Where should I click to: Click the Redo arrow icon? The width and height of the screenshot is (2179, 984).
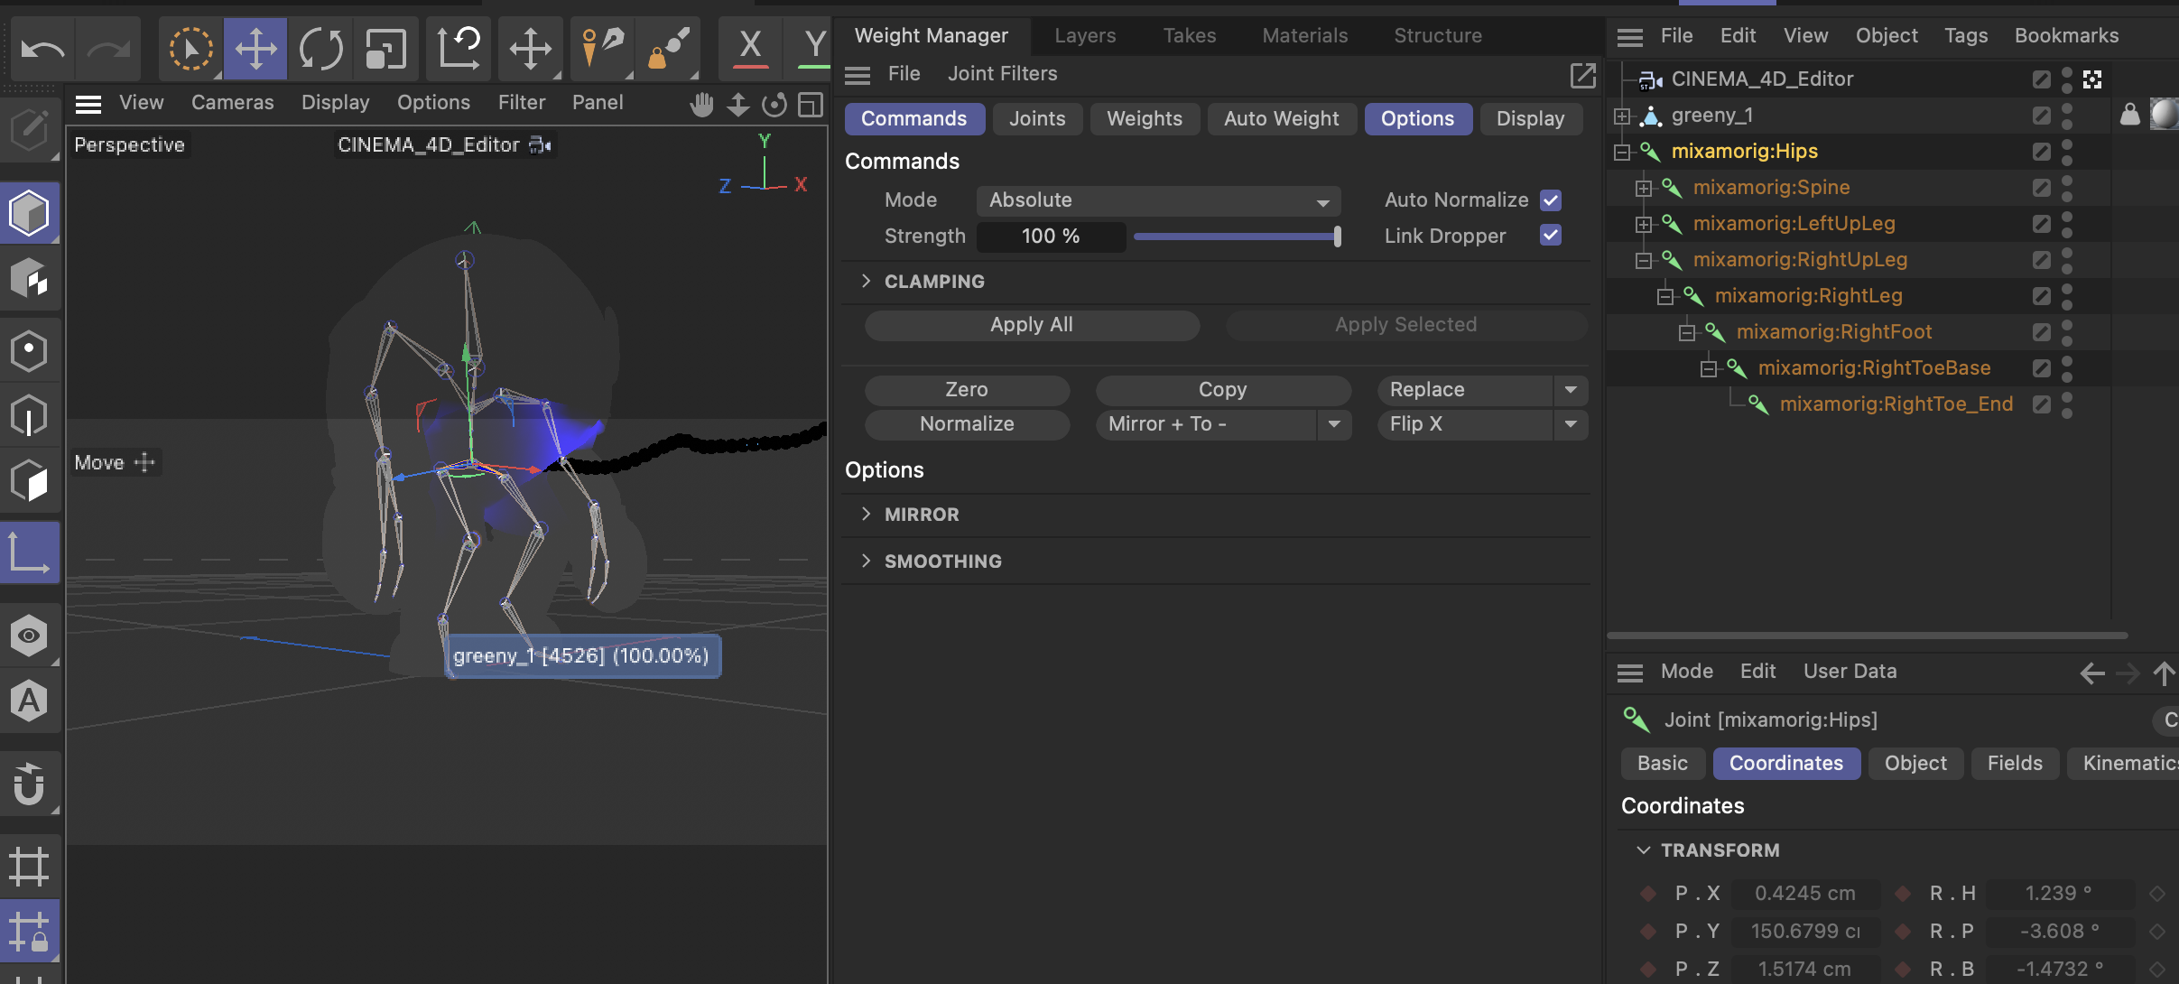[108, 48]
